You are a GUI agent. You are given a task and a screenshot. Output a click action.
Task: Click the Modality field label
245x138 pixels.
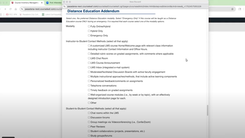[70, 26]
